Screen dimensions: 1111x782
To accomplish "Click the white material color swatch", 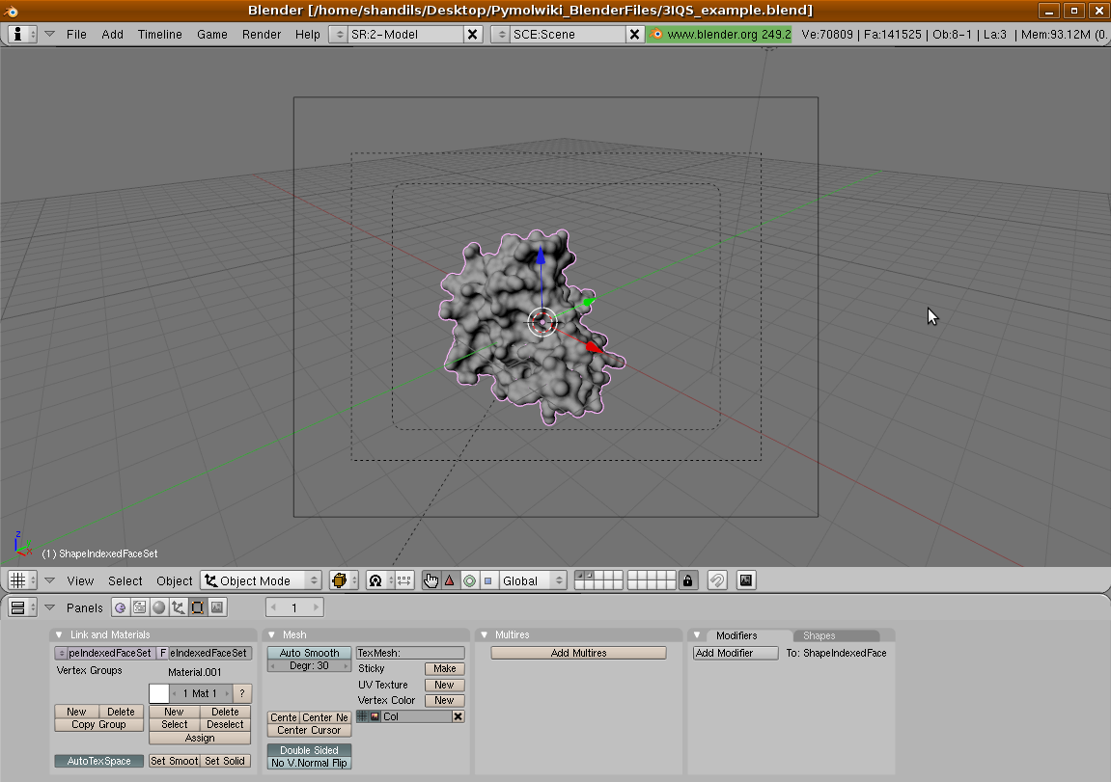I will [159, 692].
